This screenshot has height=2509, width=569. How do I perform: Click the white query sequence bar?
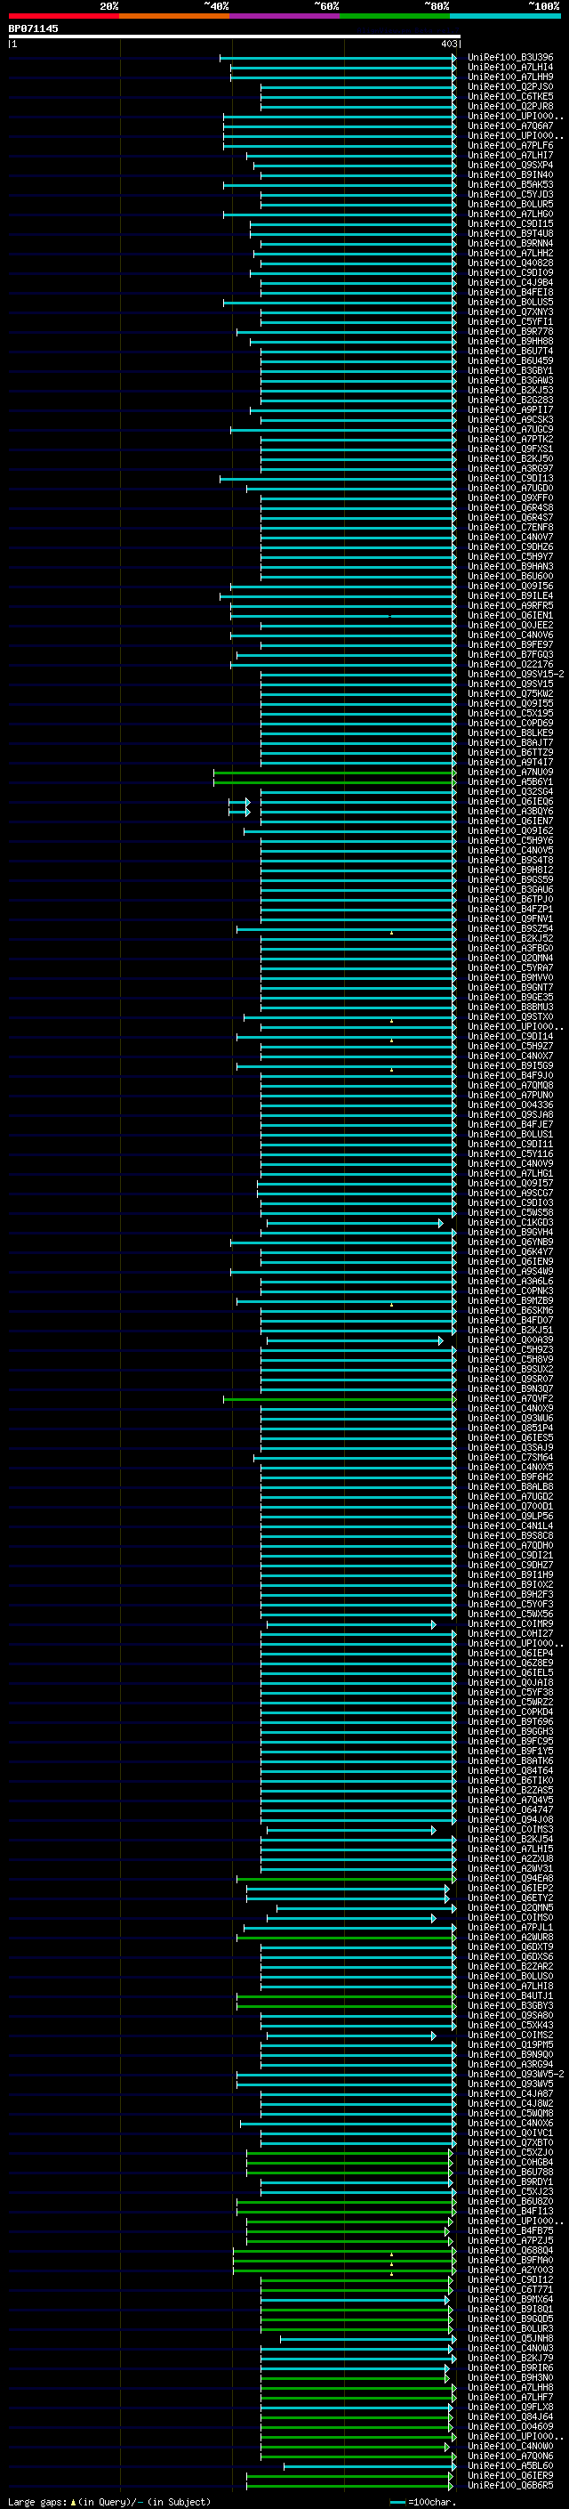point(235,36)
